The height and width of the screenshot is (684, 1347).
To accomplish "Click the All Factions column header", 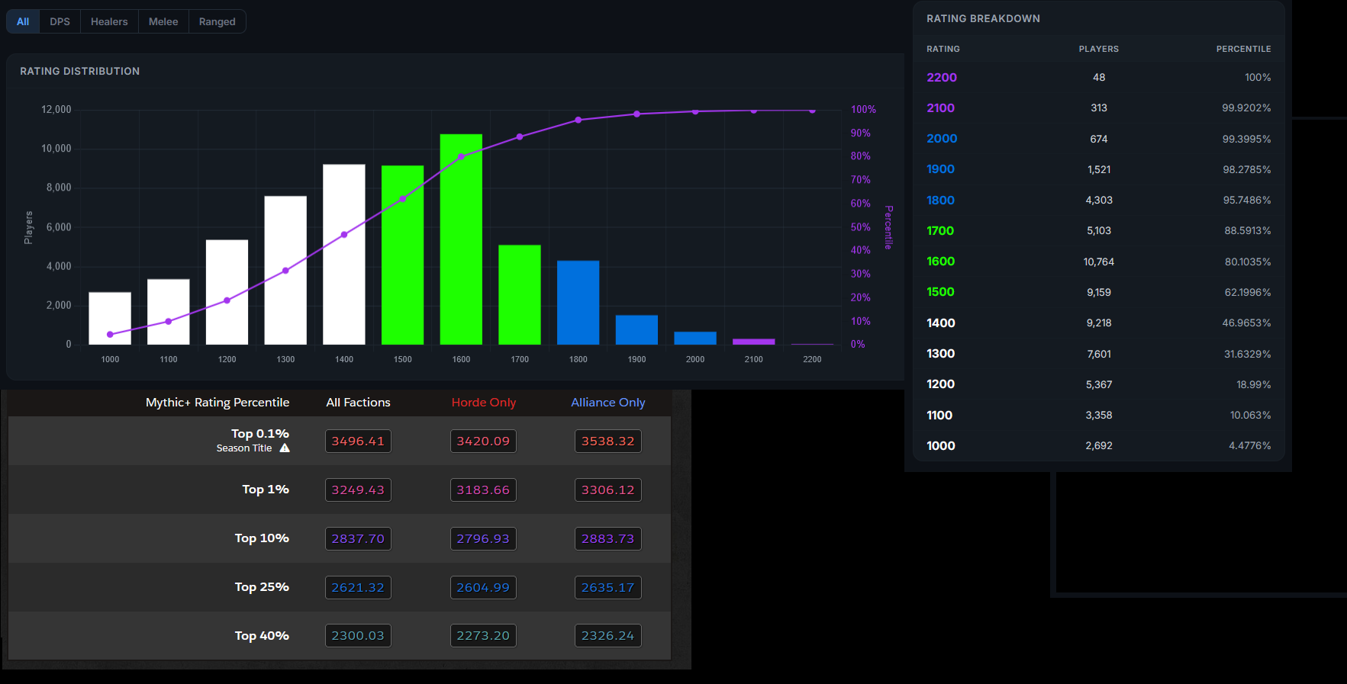I will point(358,403).
